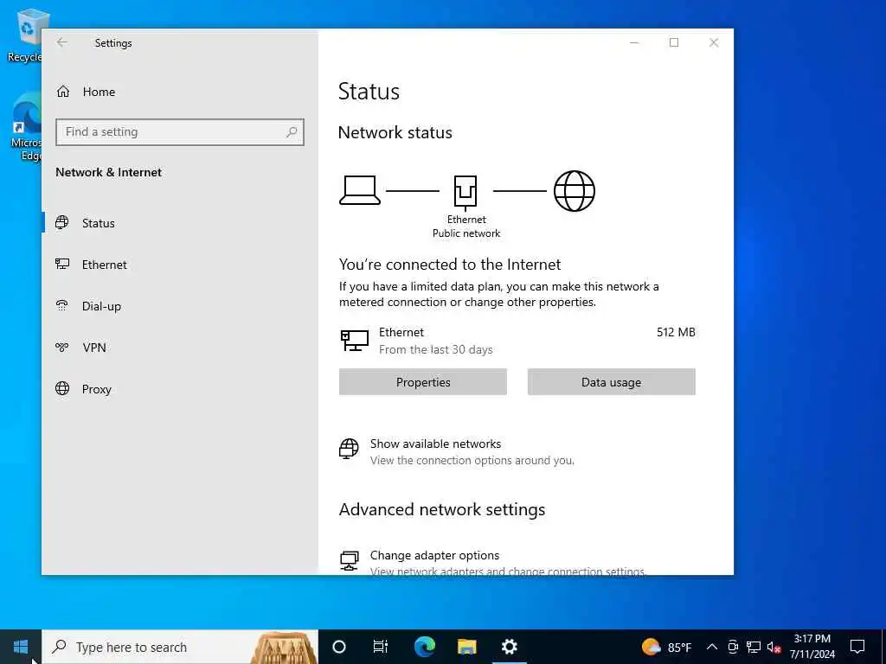Click the Ethernet port icon in the diagram
The height and width of the screenshot is (664, 886).
tap(465, 192)
